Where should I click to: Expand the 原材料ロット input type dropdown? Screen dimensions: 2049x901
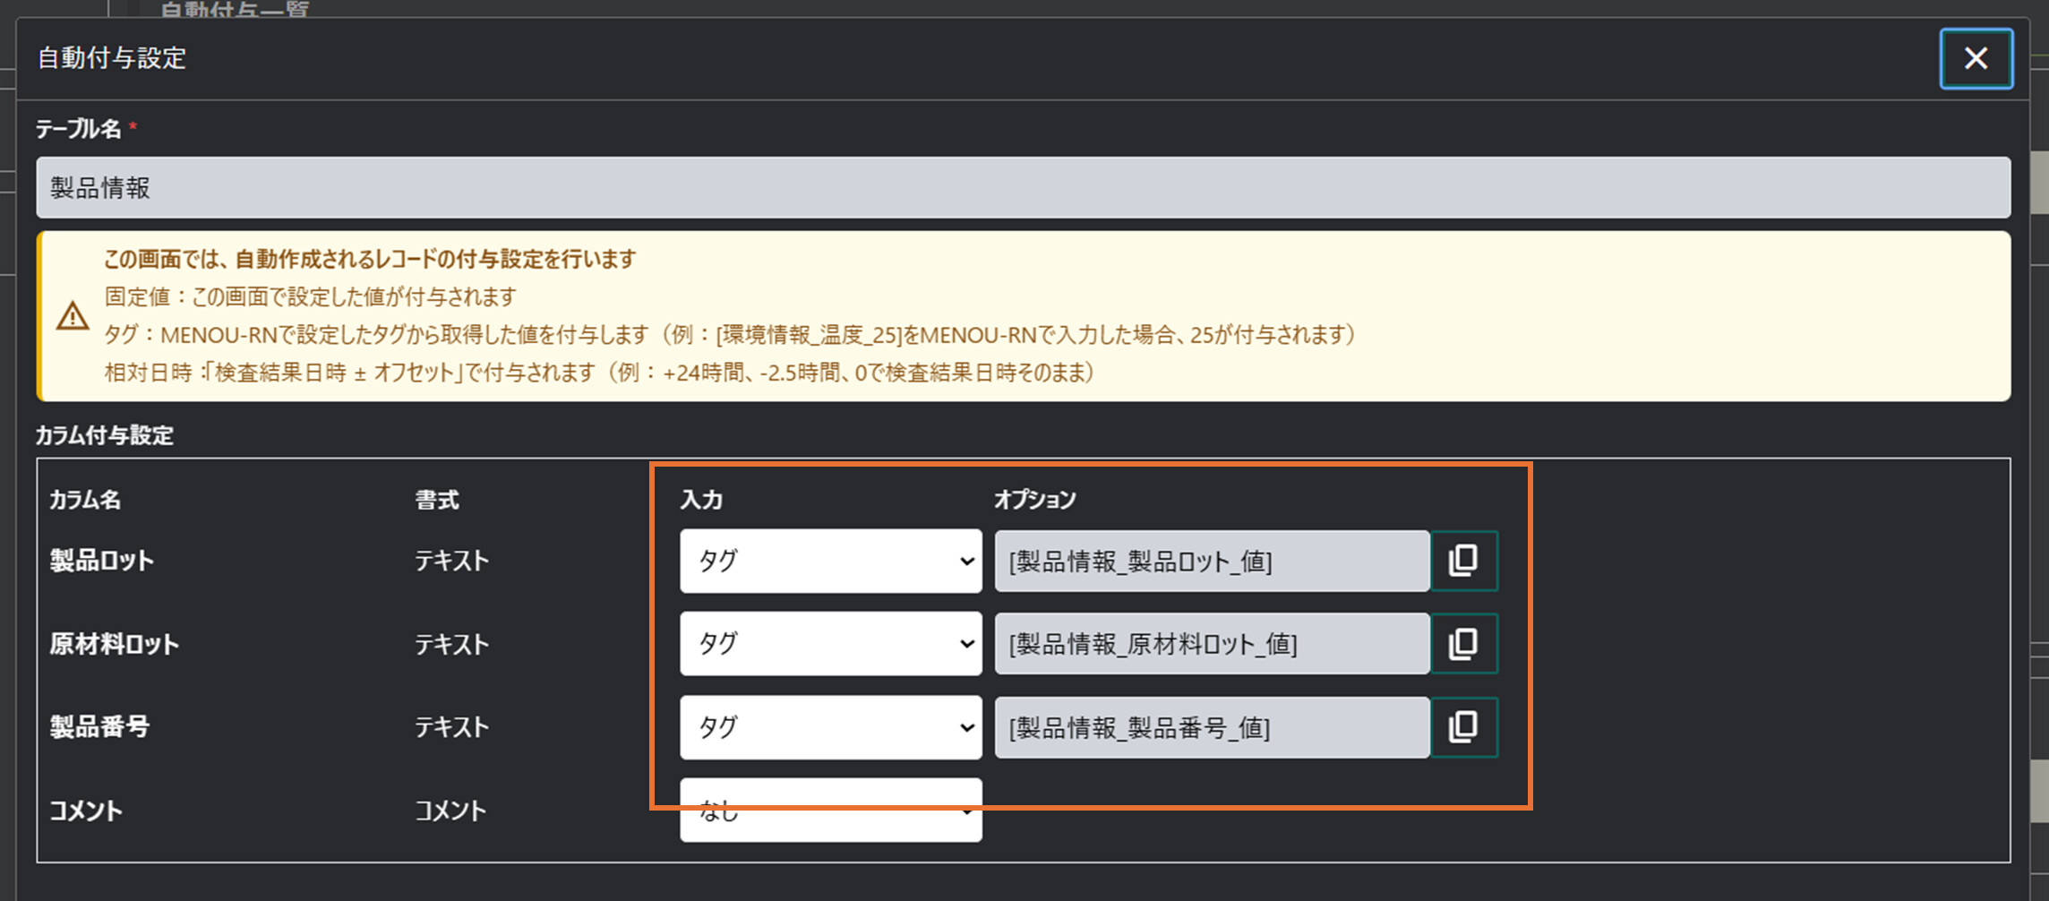coord(830,644)
